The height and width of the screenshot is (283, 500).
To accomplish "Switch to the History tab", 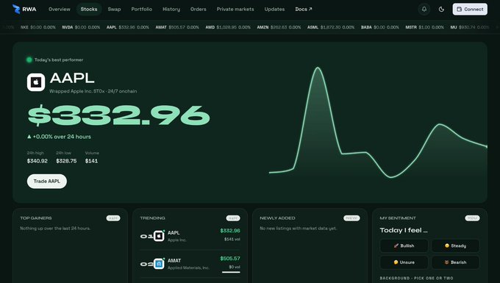I will [171, 10].
